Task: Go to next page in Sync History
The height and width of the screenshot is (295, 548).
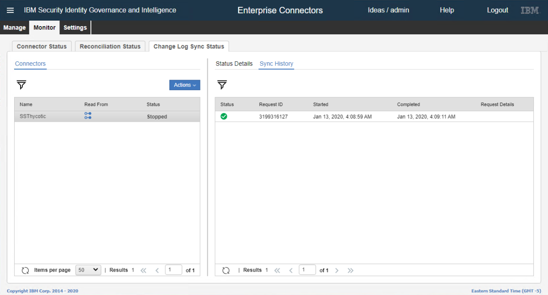Action: tap(337, 270)
